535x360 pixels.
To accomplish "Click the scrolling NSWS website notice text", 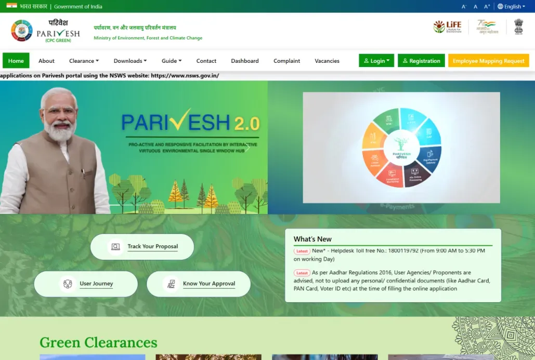I will [x=110, y=76].
